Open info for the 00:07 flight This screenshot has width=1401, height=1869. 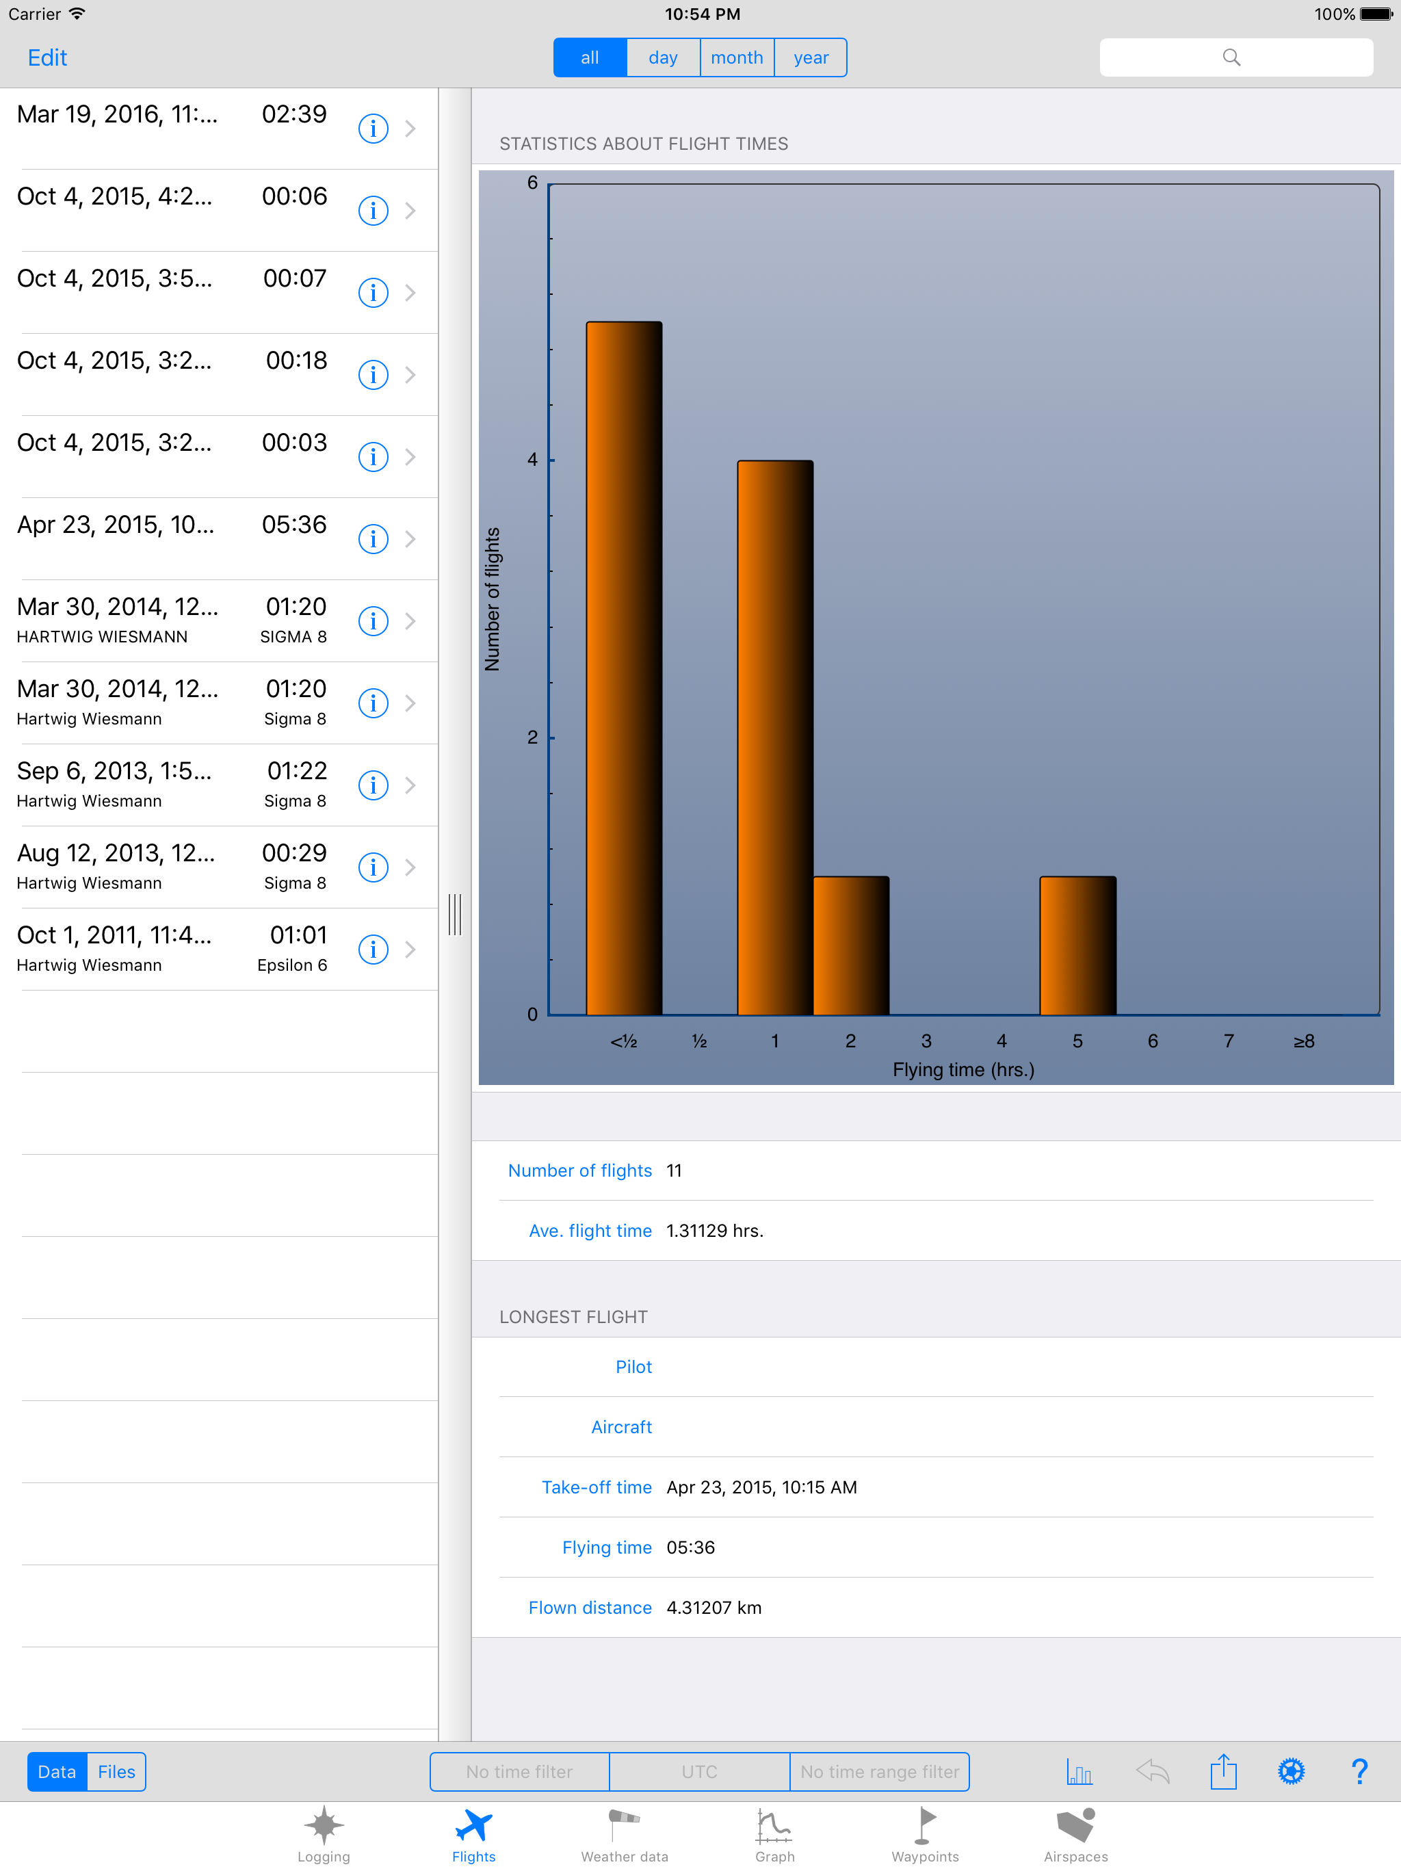[x=373, y=292]
